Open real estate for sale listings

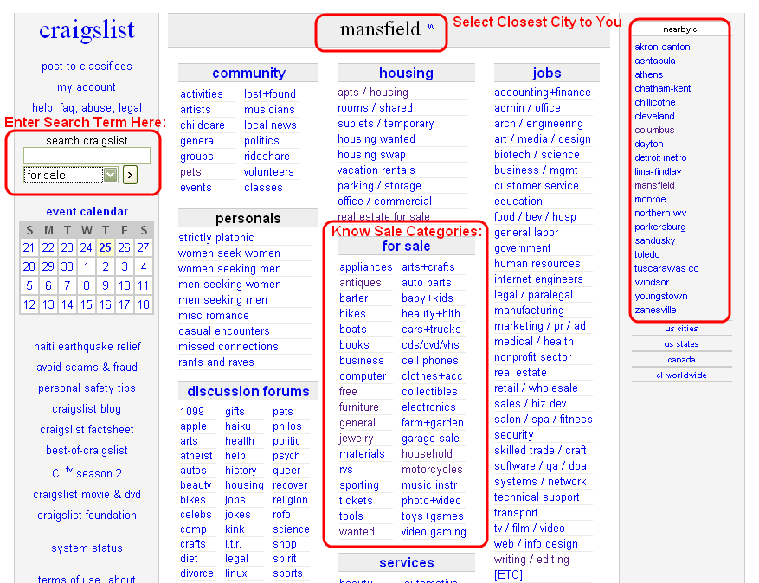(x=383, y=217)
